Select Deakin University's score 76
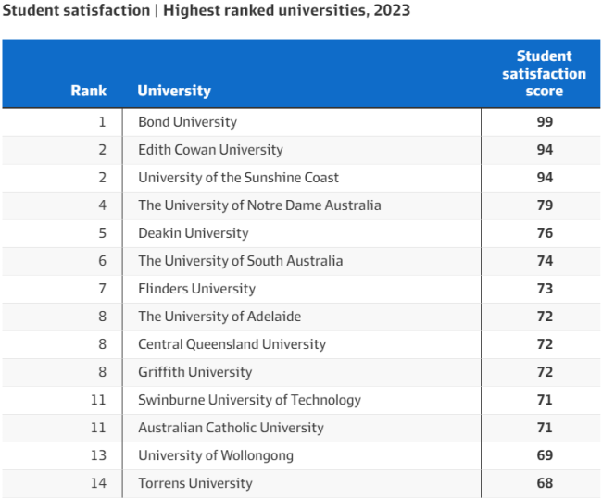602x498 pixels. [x=545, y=233]
